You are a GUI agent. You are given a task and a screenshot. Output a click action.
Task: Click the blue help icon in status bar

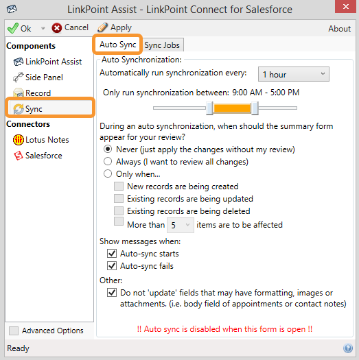[x=348, y=348]
